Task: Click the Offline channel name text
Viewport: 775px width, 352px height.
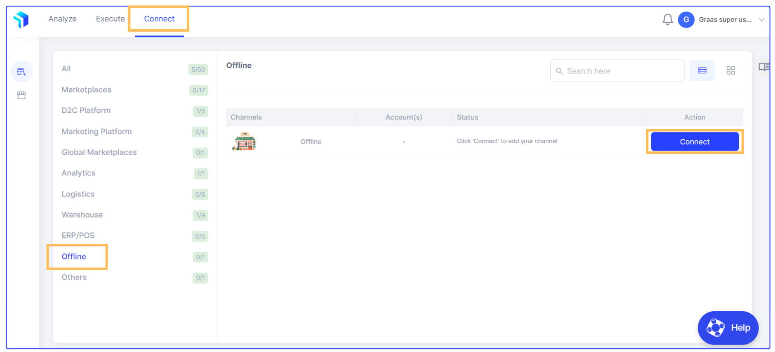Action: tap(311, 142)
